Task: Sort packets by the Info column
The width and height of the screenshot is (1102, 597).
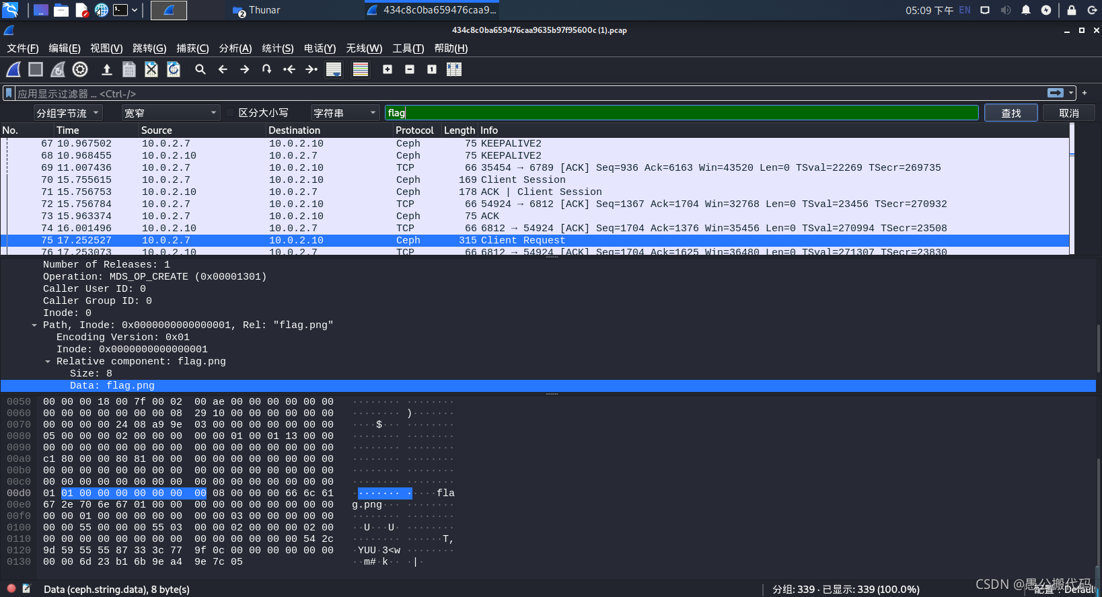Action: pos(773,130)
